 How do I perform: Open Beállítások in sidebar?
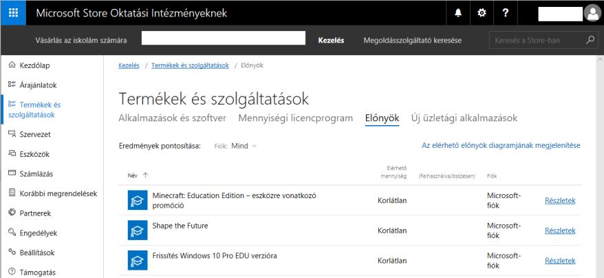coord(37,253)
